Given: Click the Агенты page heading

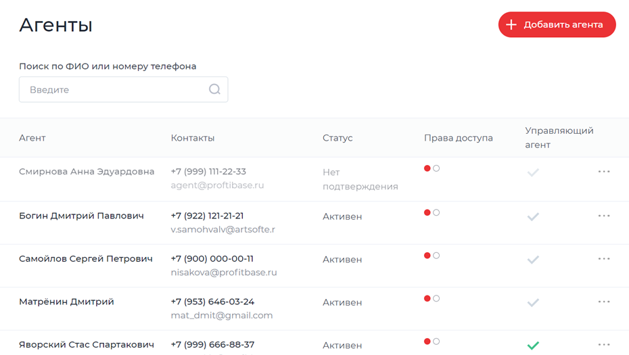Looking at the screenshot, I should 55,25.
